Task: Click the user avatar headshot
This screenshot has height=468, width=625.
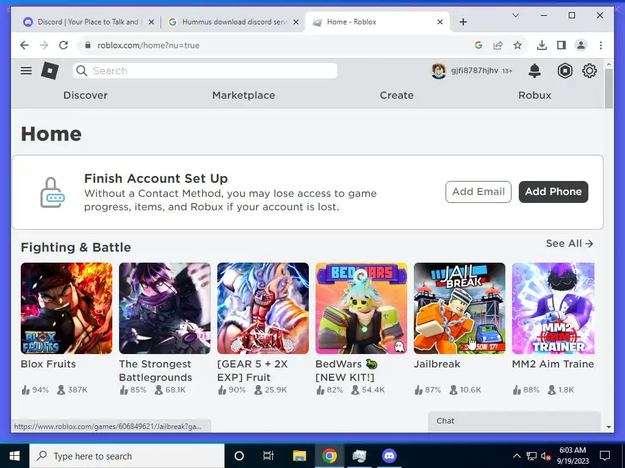Action: [x=438, y=71]
